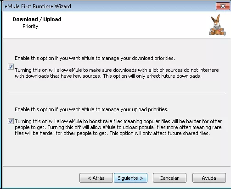
Task: Click the Download / Upload heading
Action: [x=37, y=19]
